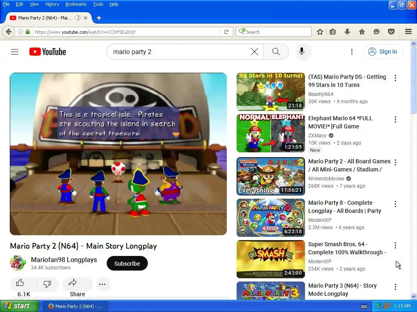
Task: Open options for Mario Party 3 Story Mode video
Action: coord(395,287)
